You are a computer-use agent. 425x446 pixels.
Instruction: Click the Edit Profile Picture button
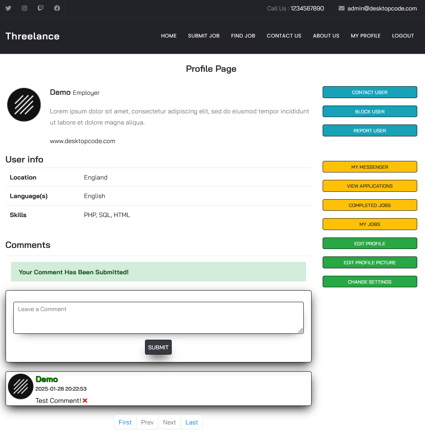[x=369, y=262]
